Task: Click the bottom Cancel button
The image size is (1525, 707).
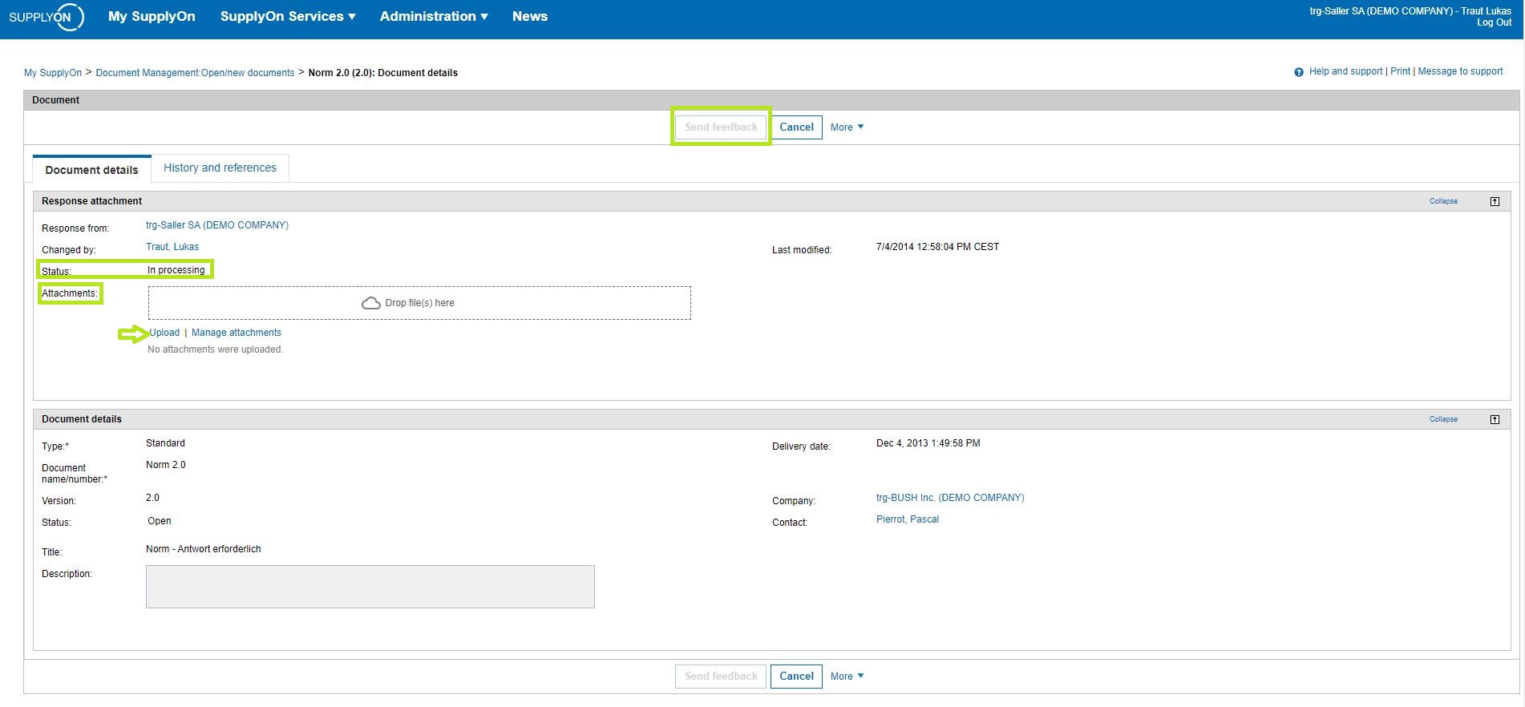Action: click(796, 676)
